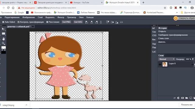The width and height of the screenshot is (195, 109).
Task: Select the Слои panel tab
Action: (161, 55)
